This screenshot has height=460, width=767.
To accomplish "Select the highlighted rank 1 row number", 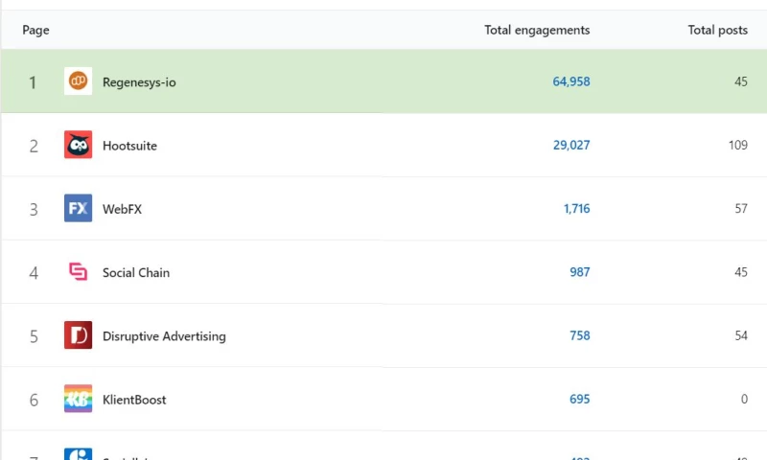I will coord(33,82).
